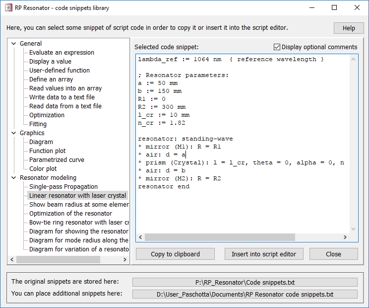Viewport: 369px width, 308px height.
Task: Click the tree panel horizontal scrollbar thumb
Action: click(58, 260)
